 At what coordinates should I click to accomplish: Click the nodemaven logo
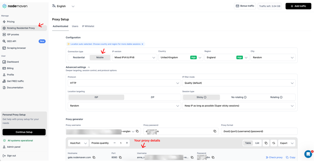coord(15,6)
